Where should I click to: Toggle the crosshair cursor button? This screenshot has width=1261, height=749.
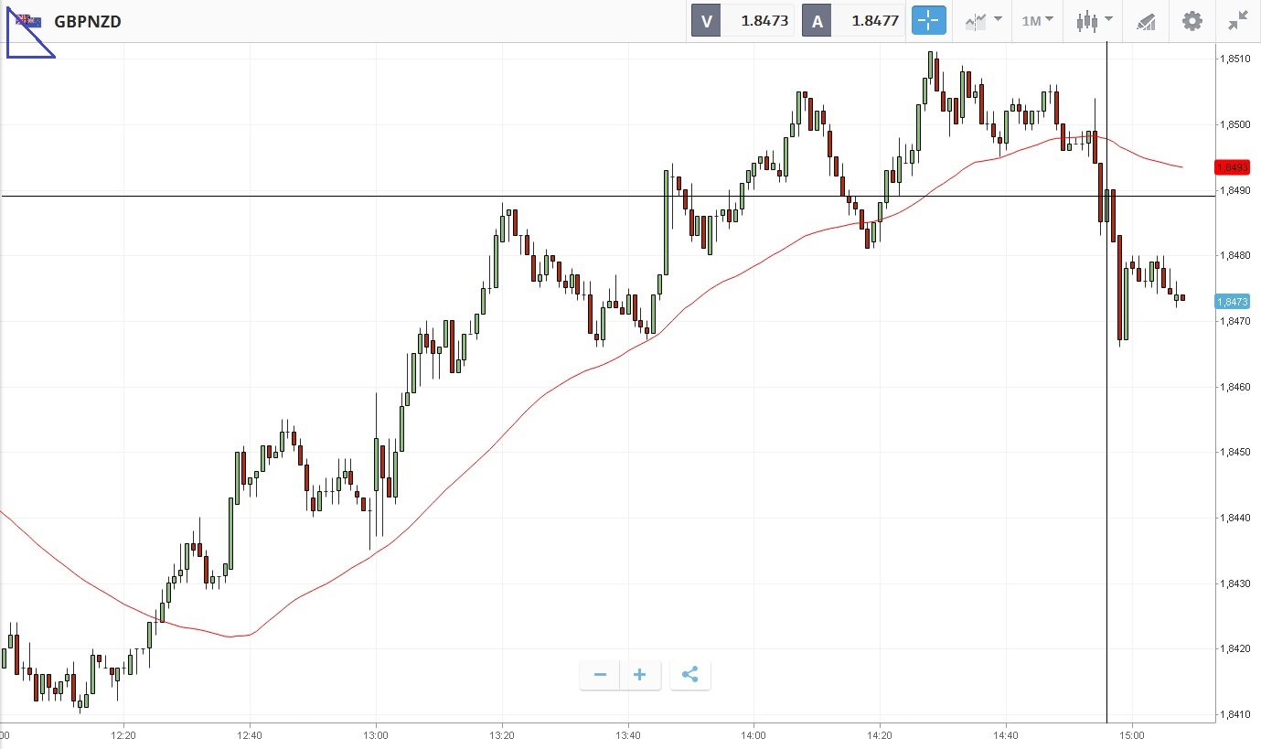928,20
